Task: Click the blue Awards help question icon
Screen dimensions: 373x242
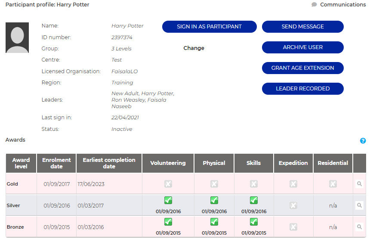Action: [363, 141]
